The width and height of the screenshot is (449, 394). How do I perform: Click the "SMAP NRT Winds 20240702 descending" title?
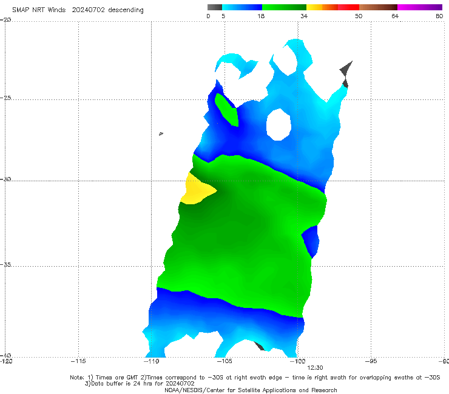click(x=78, y=10)
